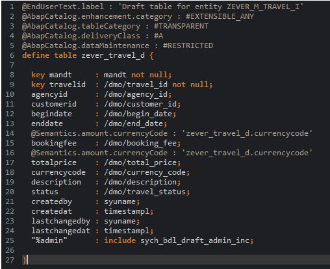
Task: Click the 'define' keyword on line 6
Action: (36, 55)
